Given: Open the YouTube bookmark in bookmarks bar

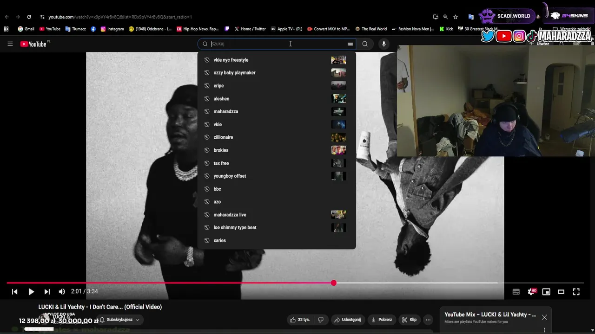Looking at the screenshot, I should (50, 29).
